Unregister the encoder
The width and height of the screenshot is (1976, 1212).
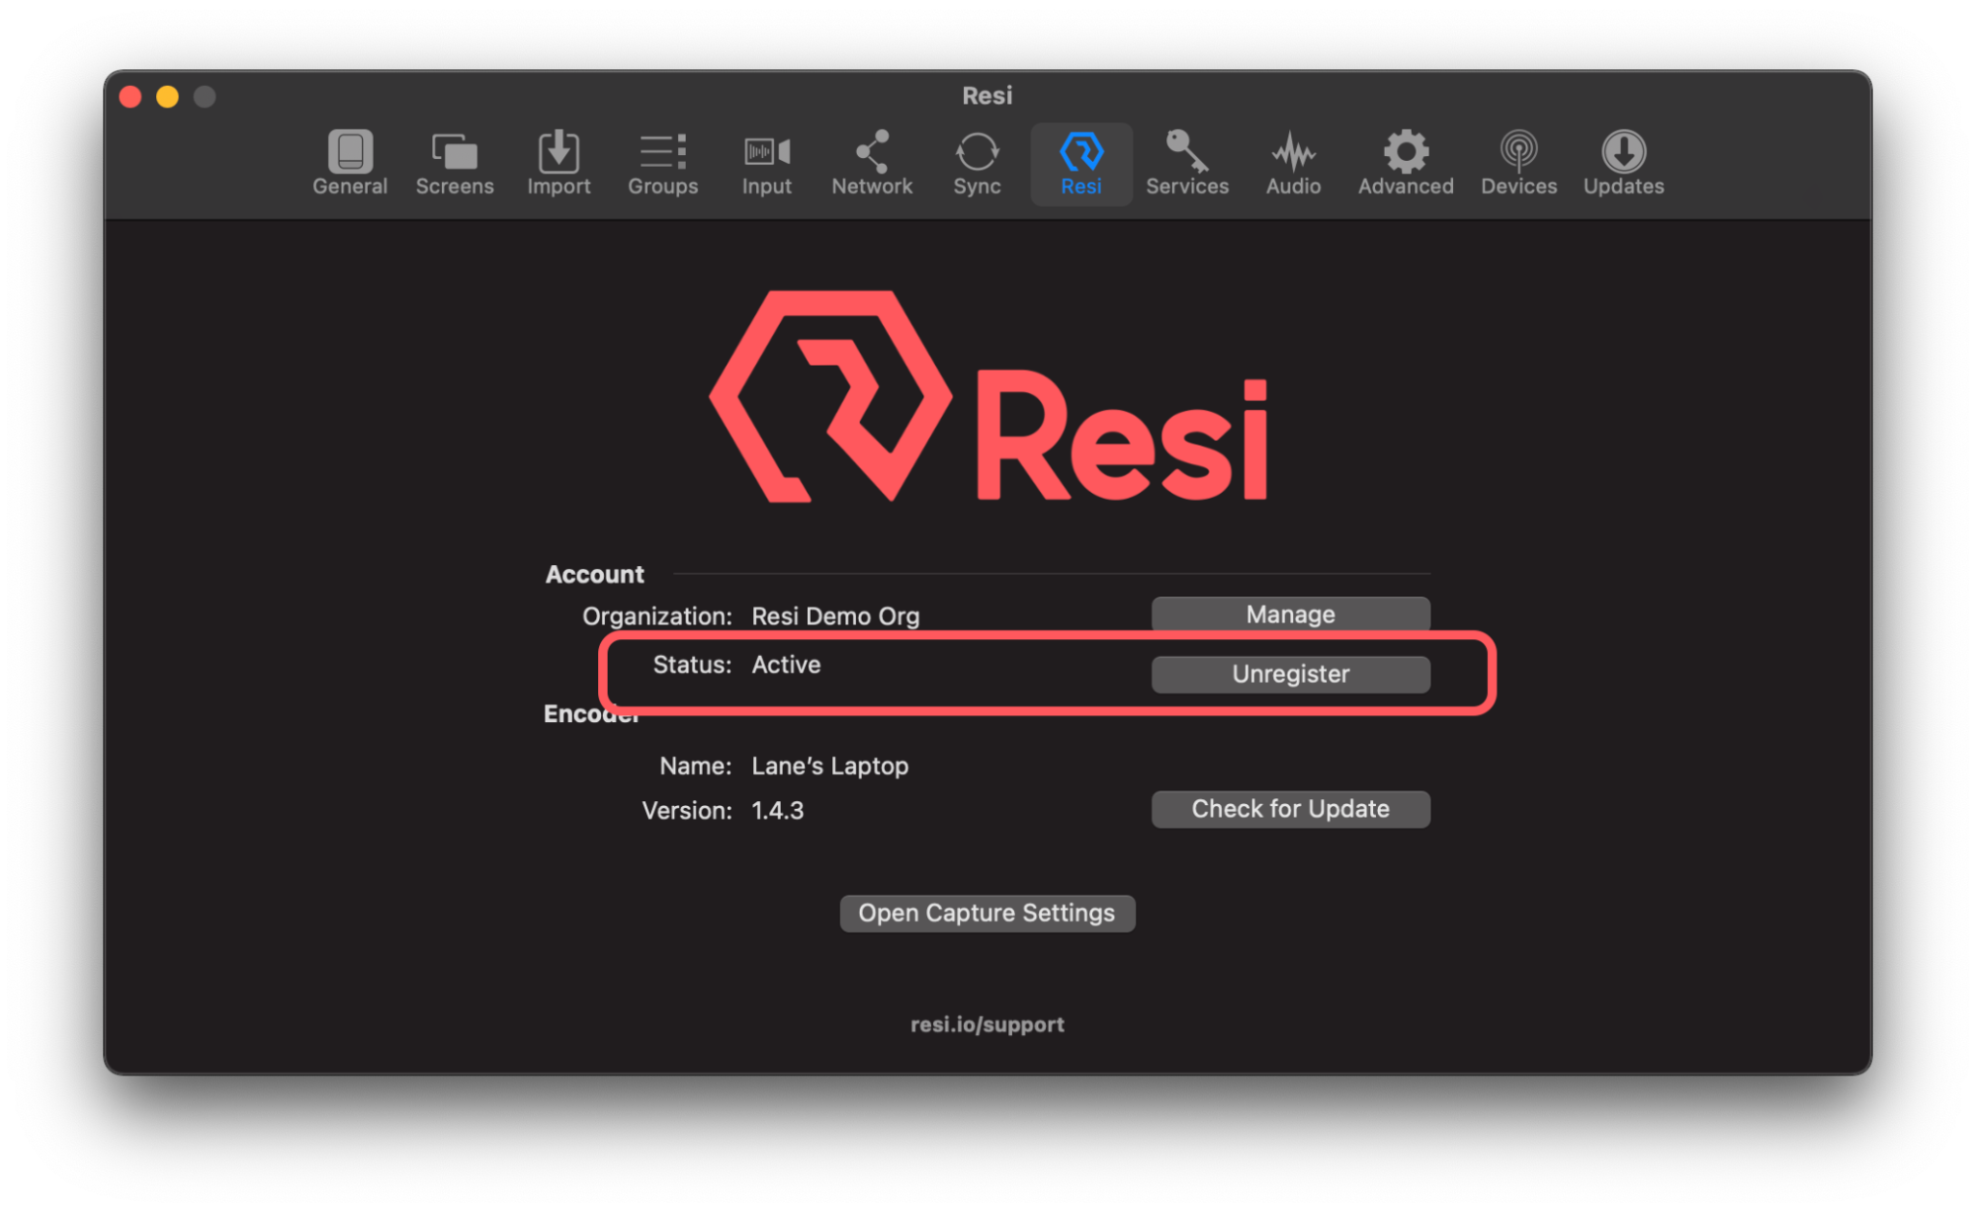(1289, 674)
